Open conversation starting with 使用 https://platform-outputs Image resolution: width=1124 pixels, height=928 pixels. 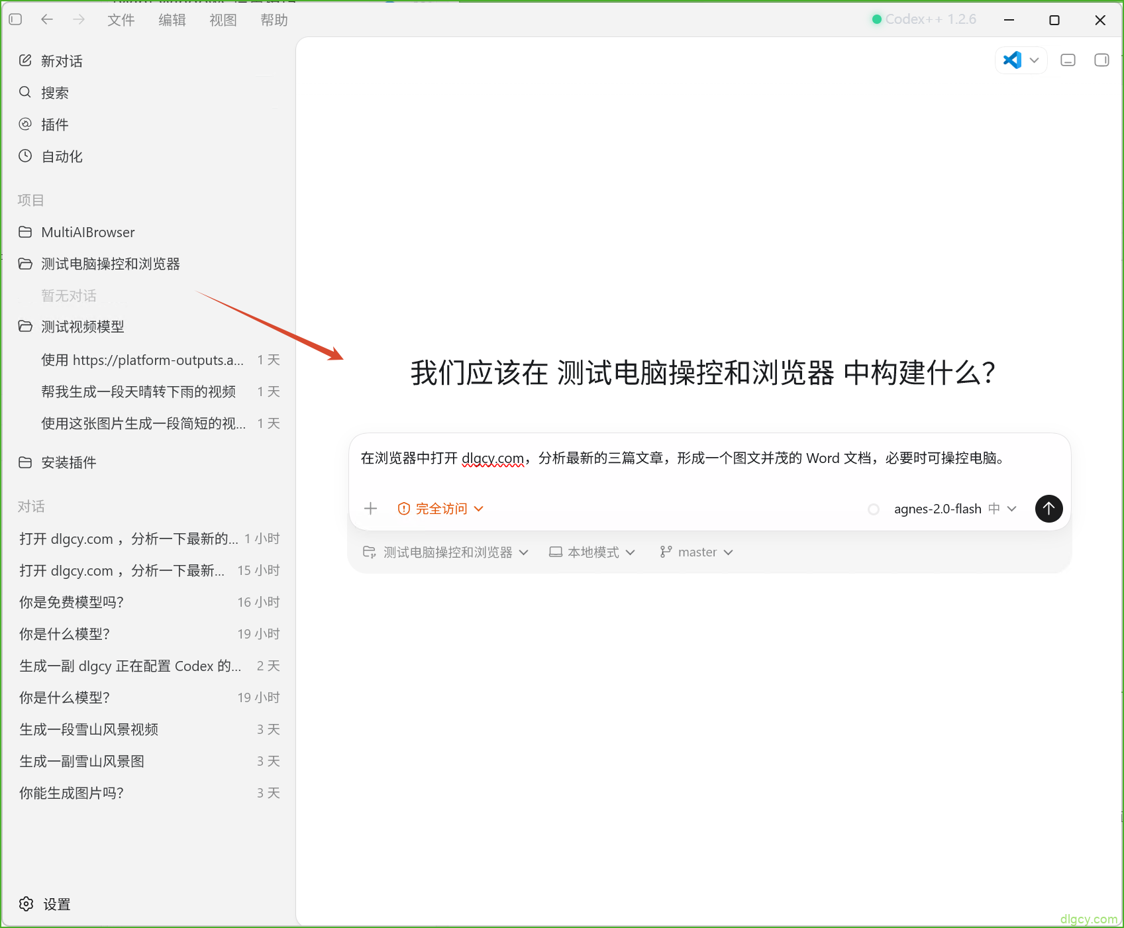coord(148,360)
